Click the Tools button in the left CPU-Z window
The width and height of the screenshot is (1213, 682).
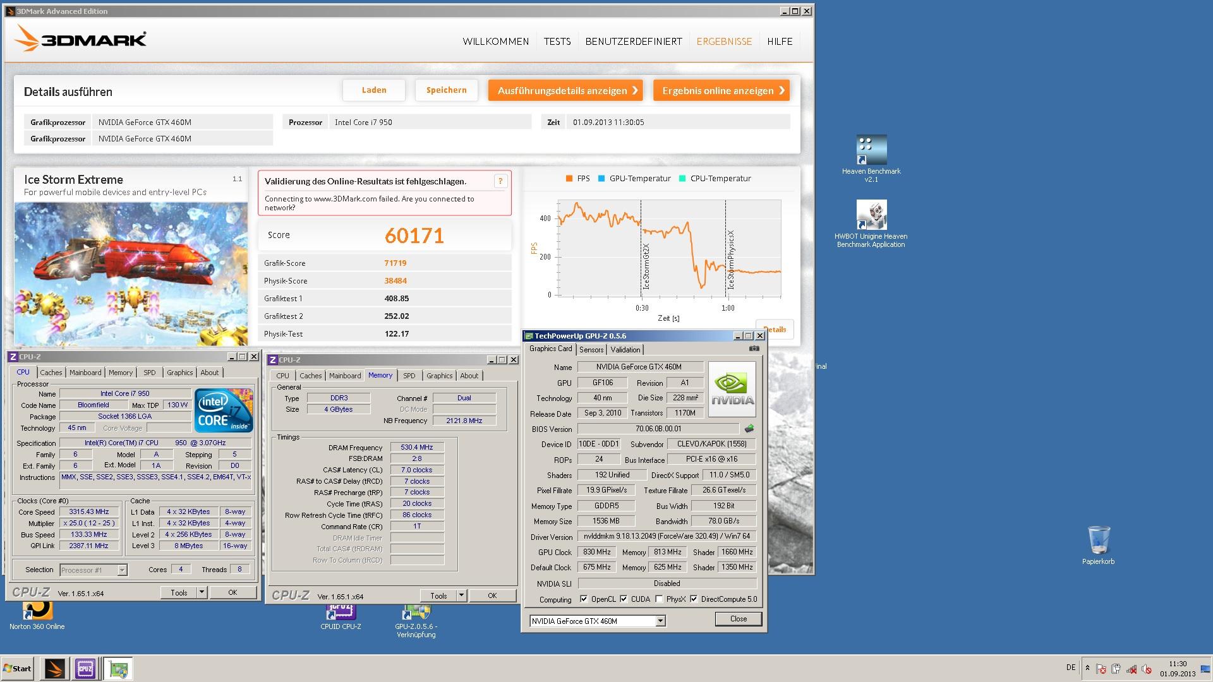[x=179, y=592]
